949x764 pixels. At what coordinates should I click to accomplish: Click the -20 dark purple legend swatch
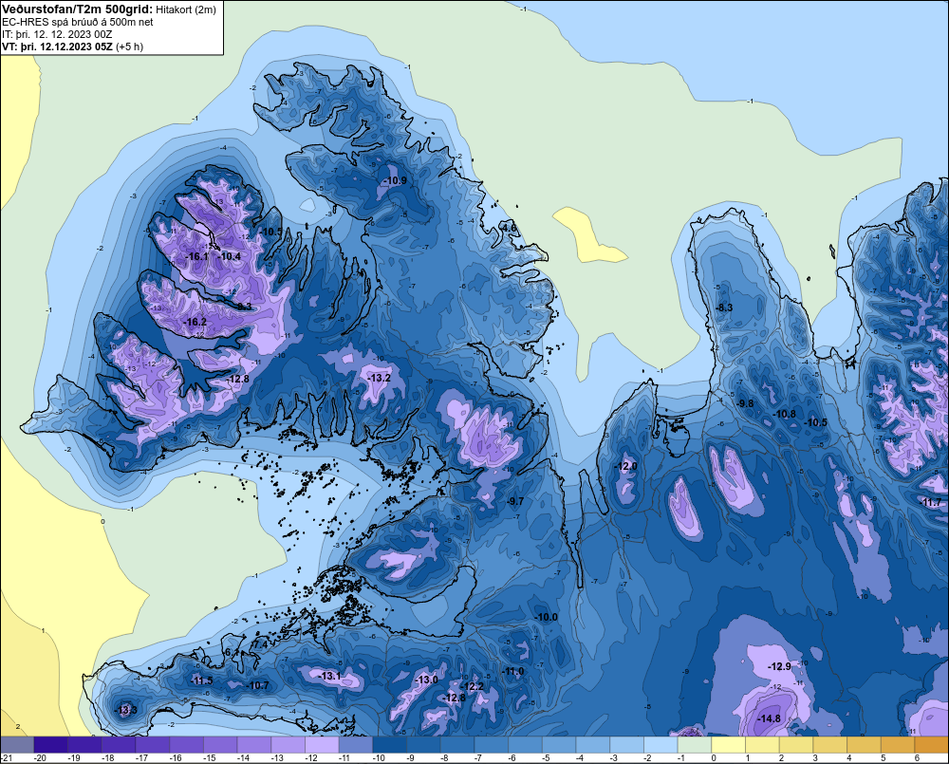[51, 745]
